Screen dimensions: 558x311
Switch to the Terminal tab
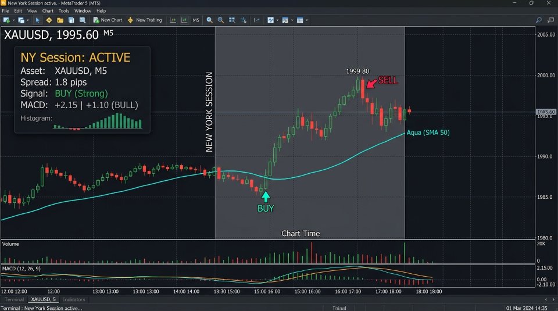click(14, 299)
